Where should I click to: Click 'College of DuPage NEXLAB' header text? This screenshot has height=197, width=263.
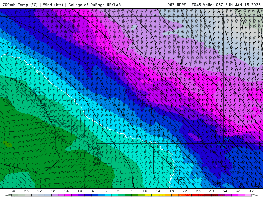(94, 5)
